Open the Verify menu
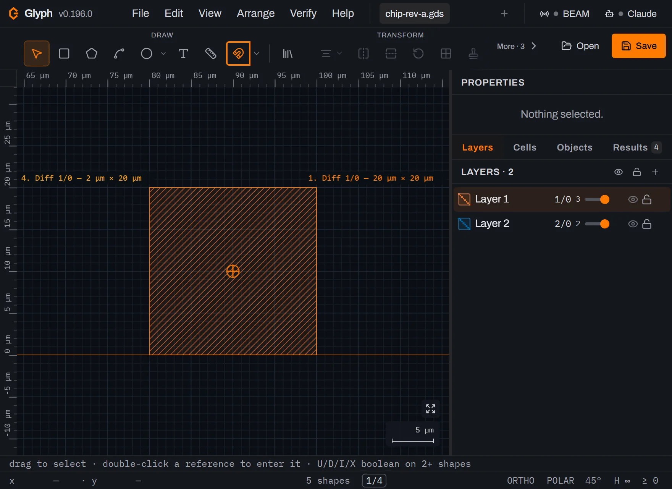The image size is (672, 489). coord(303,13)
